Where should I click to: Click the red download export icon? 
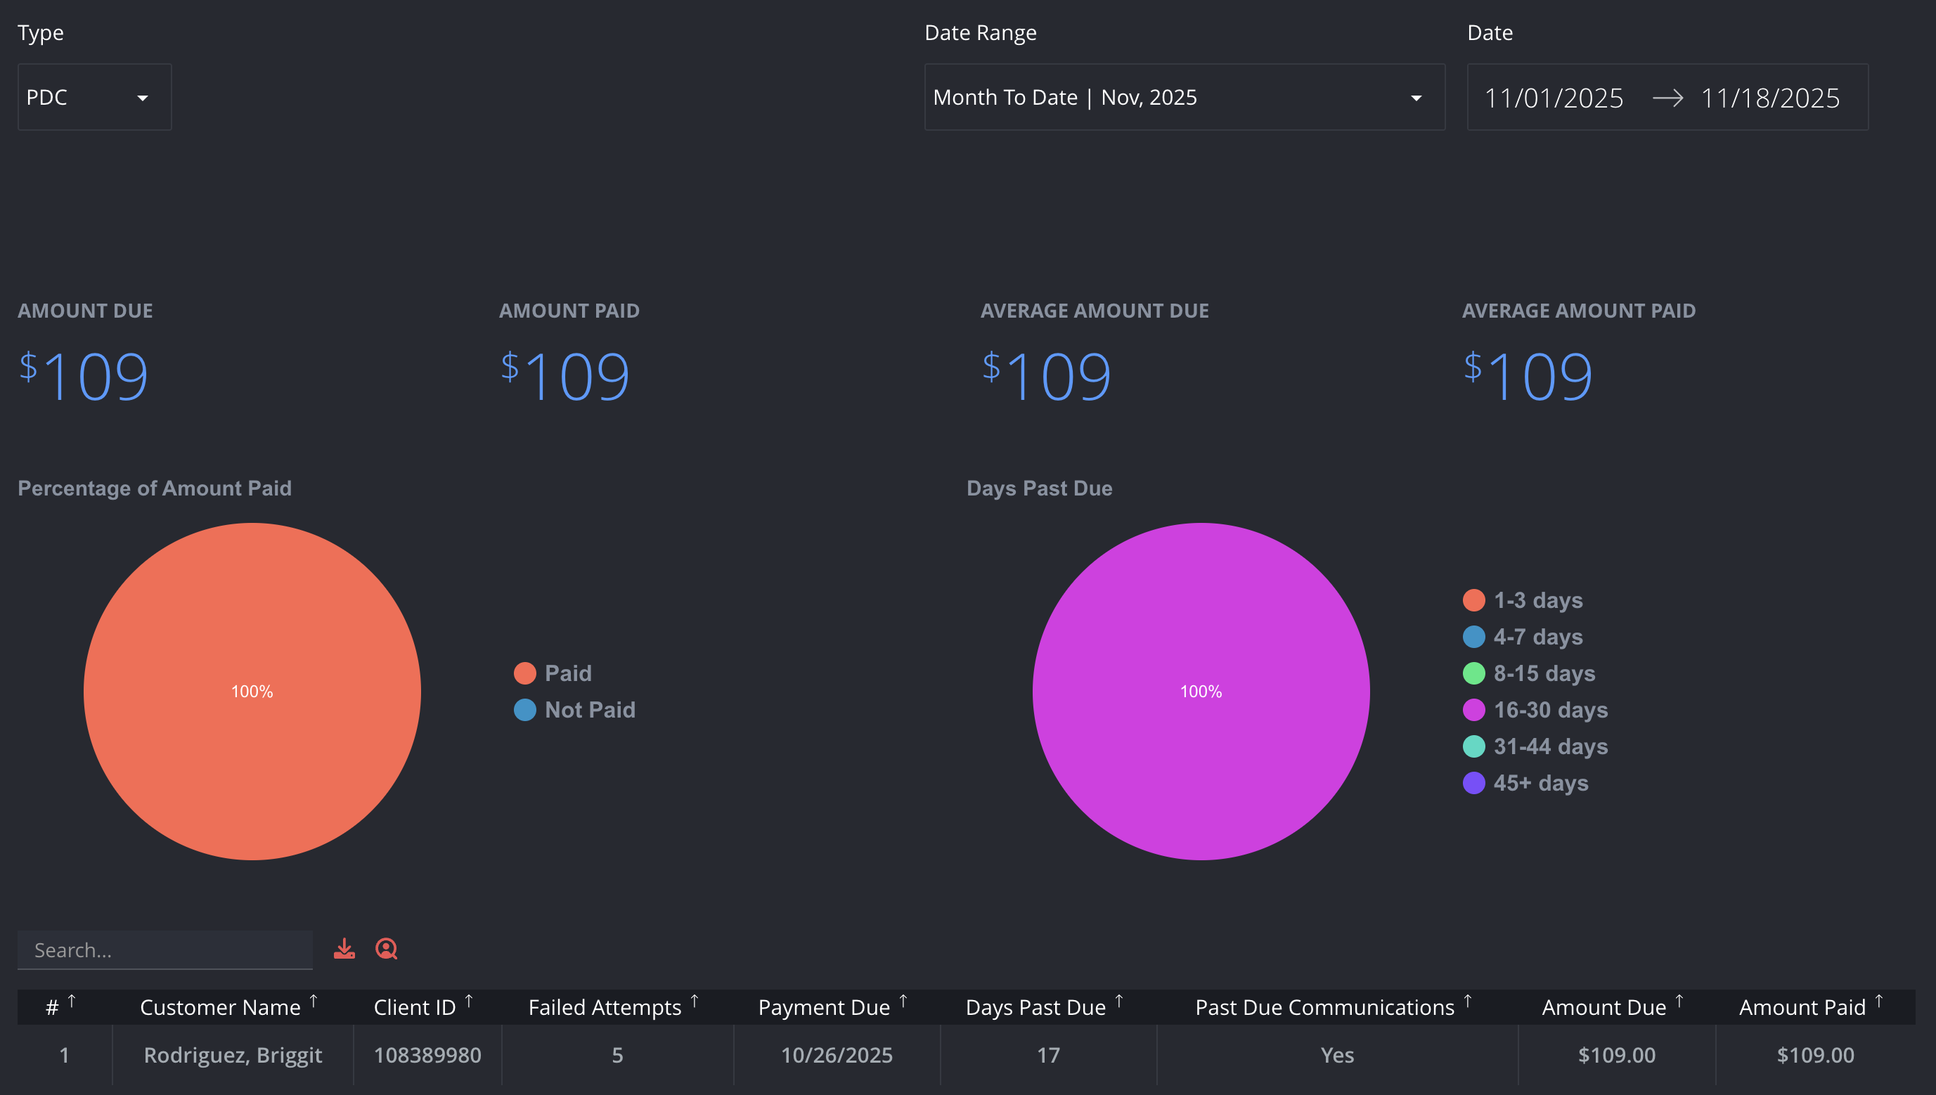(344, 949)
